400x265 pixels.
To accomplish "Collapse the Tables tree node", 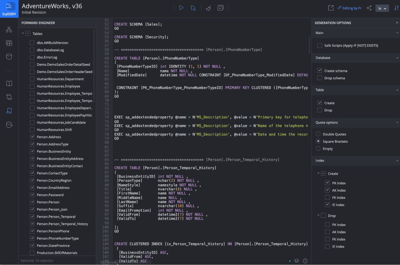I will 23,34.
